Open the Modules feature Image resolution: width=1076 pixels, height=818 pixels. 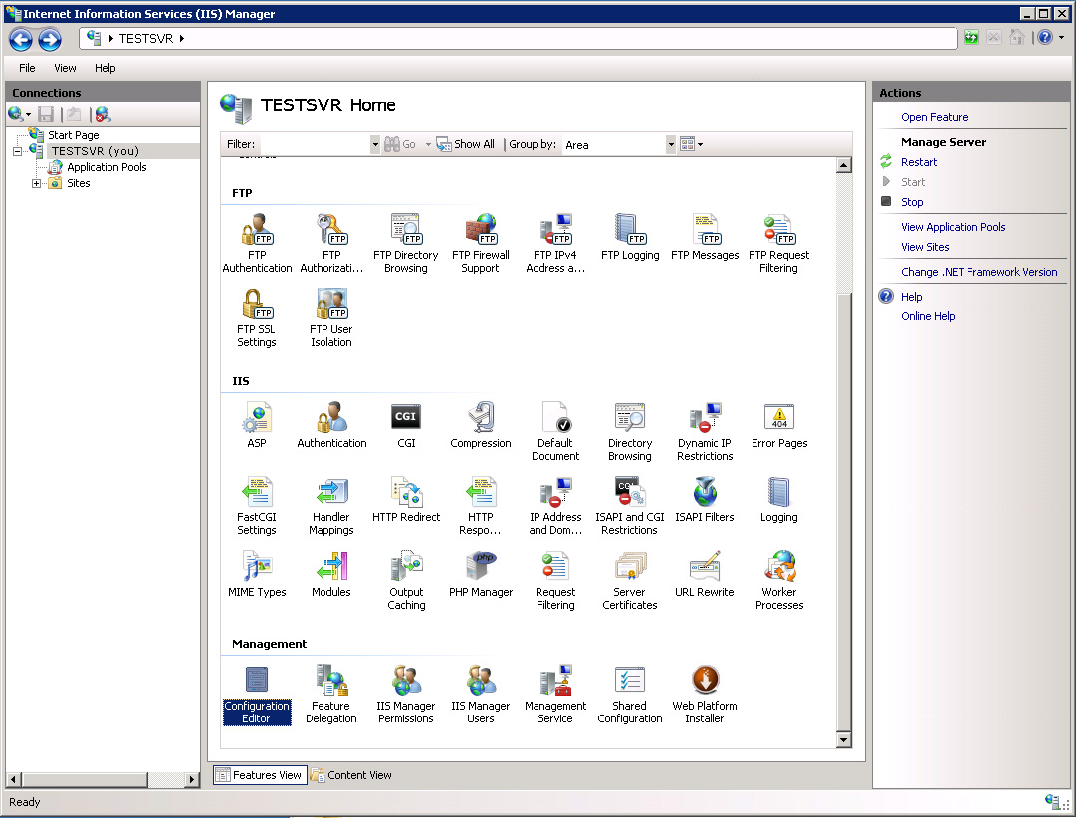pos(331,574)
